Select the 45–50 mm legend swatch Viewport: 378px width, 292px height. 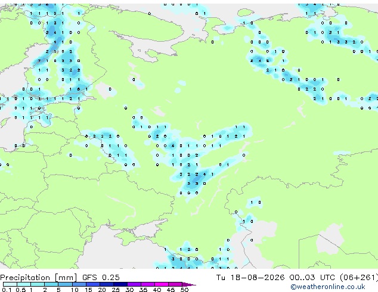point(175,284)
